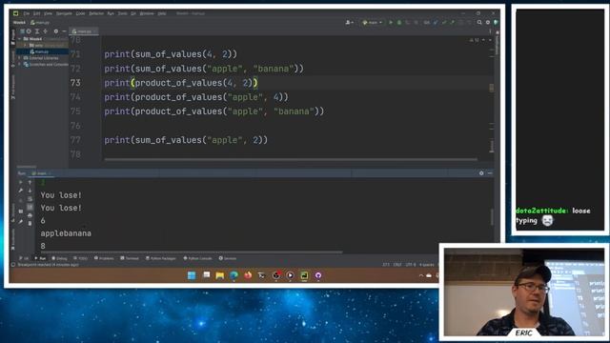
Task: Rerun program icon in Run panel
Action: (x=21, y=182)
